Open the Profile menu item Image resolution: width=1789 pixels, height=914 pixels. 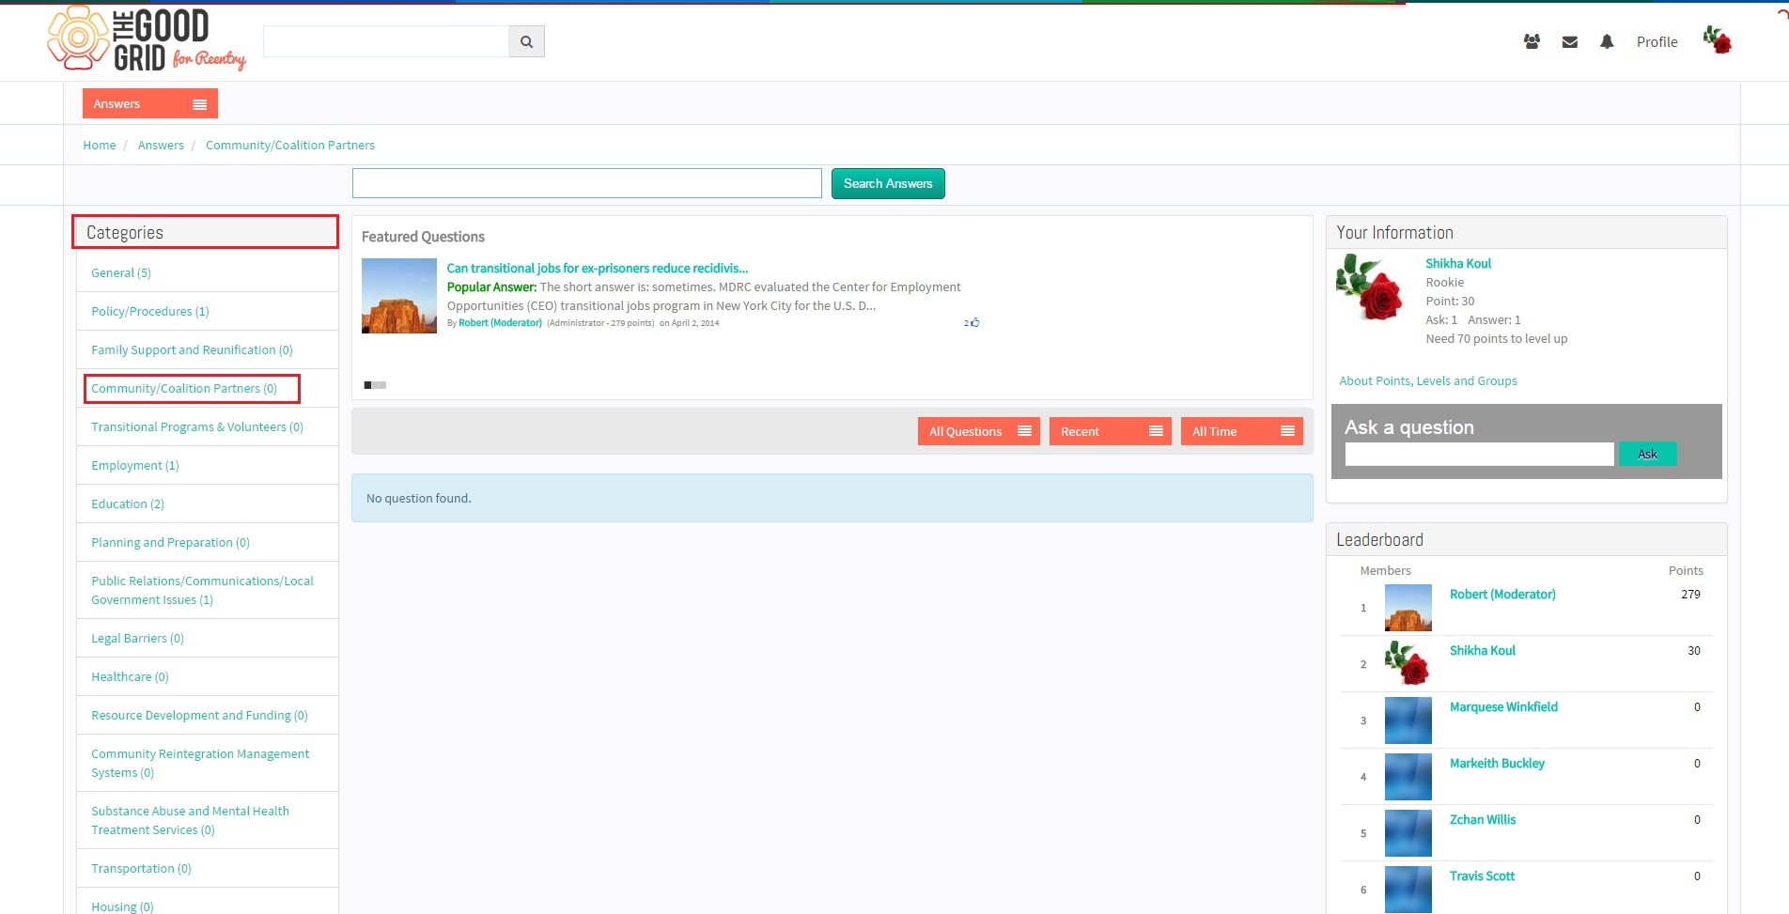coord(1657,42)
